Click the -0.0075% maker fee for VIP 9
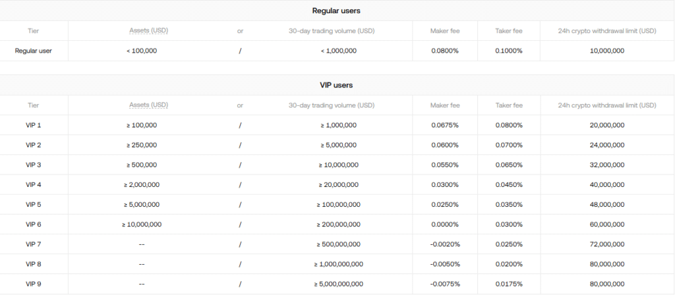 [x=444, y=284]
